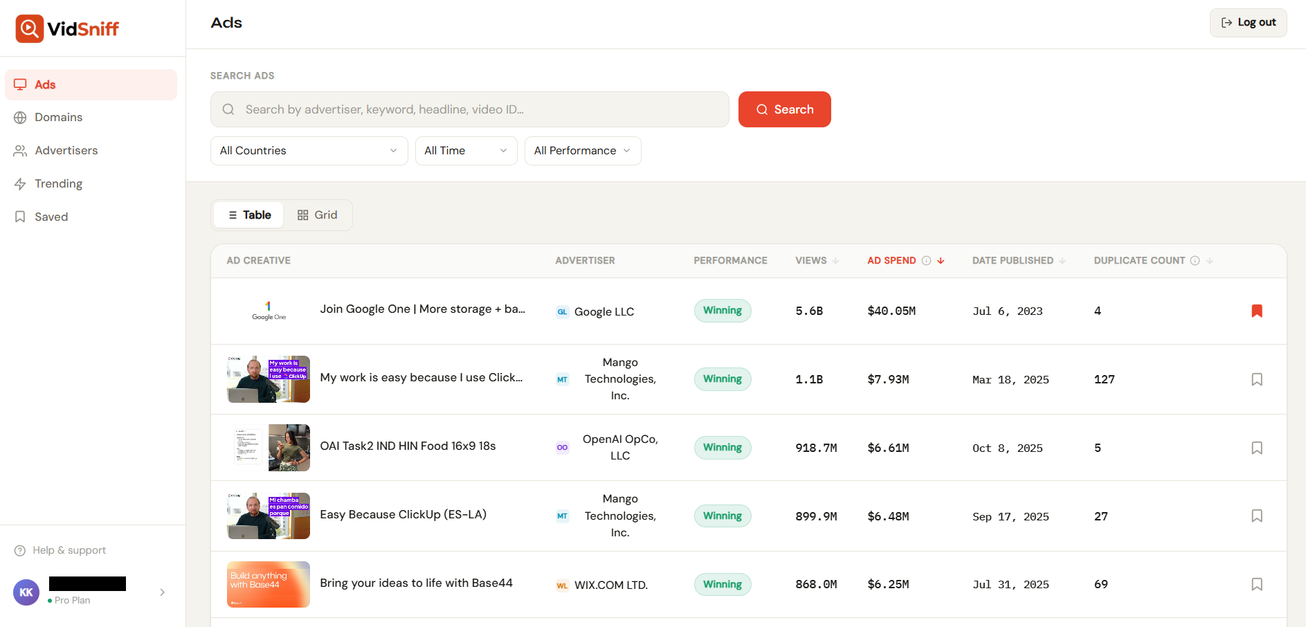1306x627 pixels.
Task: Sort by Ad Spend column header
Action: click(x=891, y=261)
